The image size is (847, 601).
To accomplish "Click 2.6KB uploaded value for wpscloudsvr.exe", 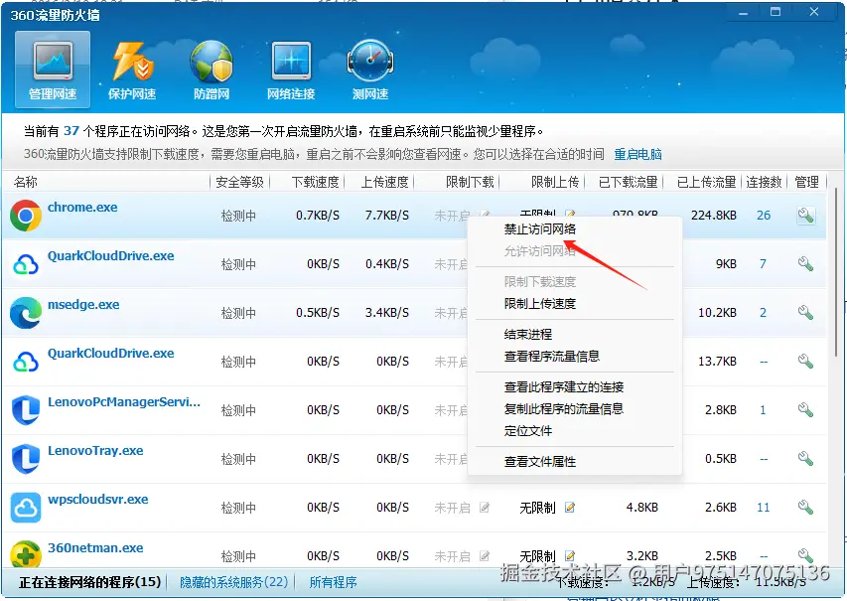I will [x=721, y=508].
